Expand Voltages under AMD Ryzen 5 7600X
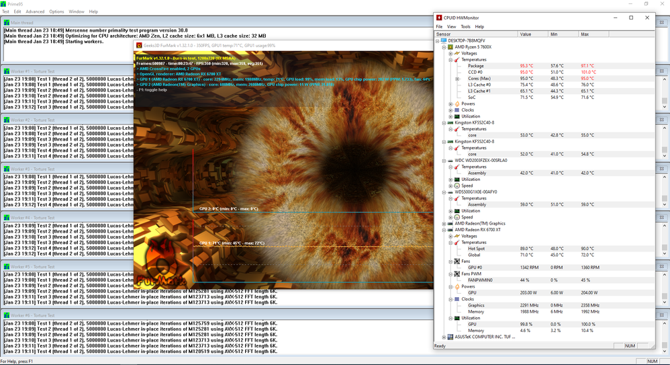The height and width of the screenshot is (365, 670). point(450,54)
